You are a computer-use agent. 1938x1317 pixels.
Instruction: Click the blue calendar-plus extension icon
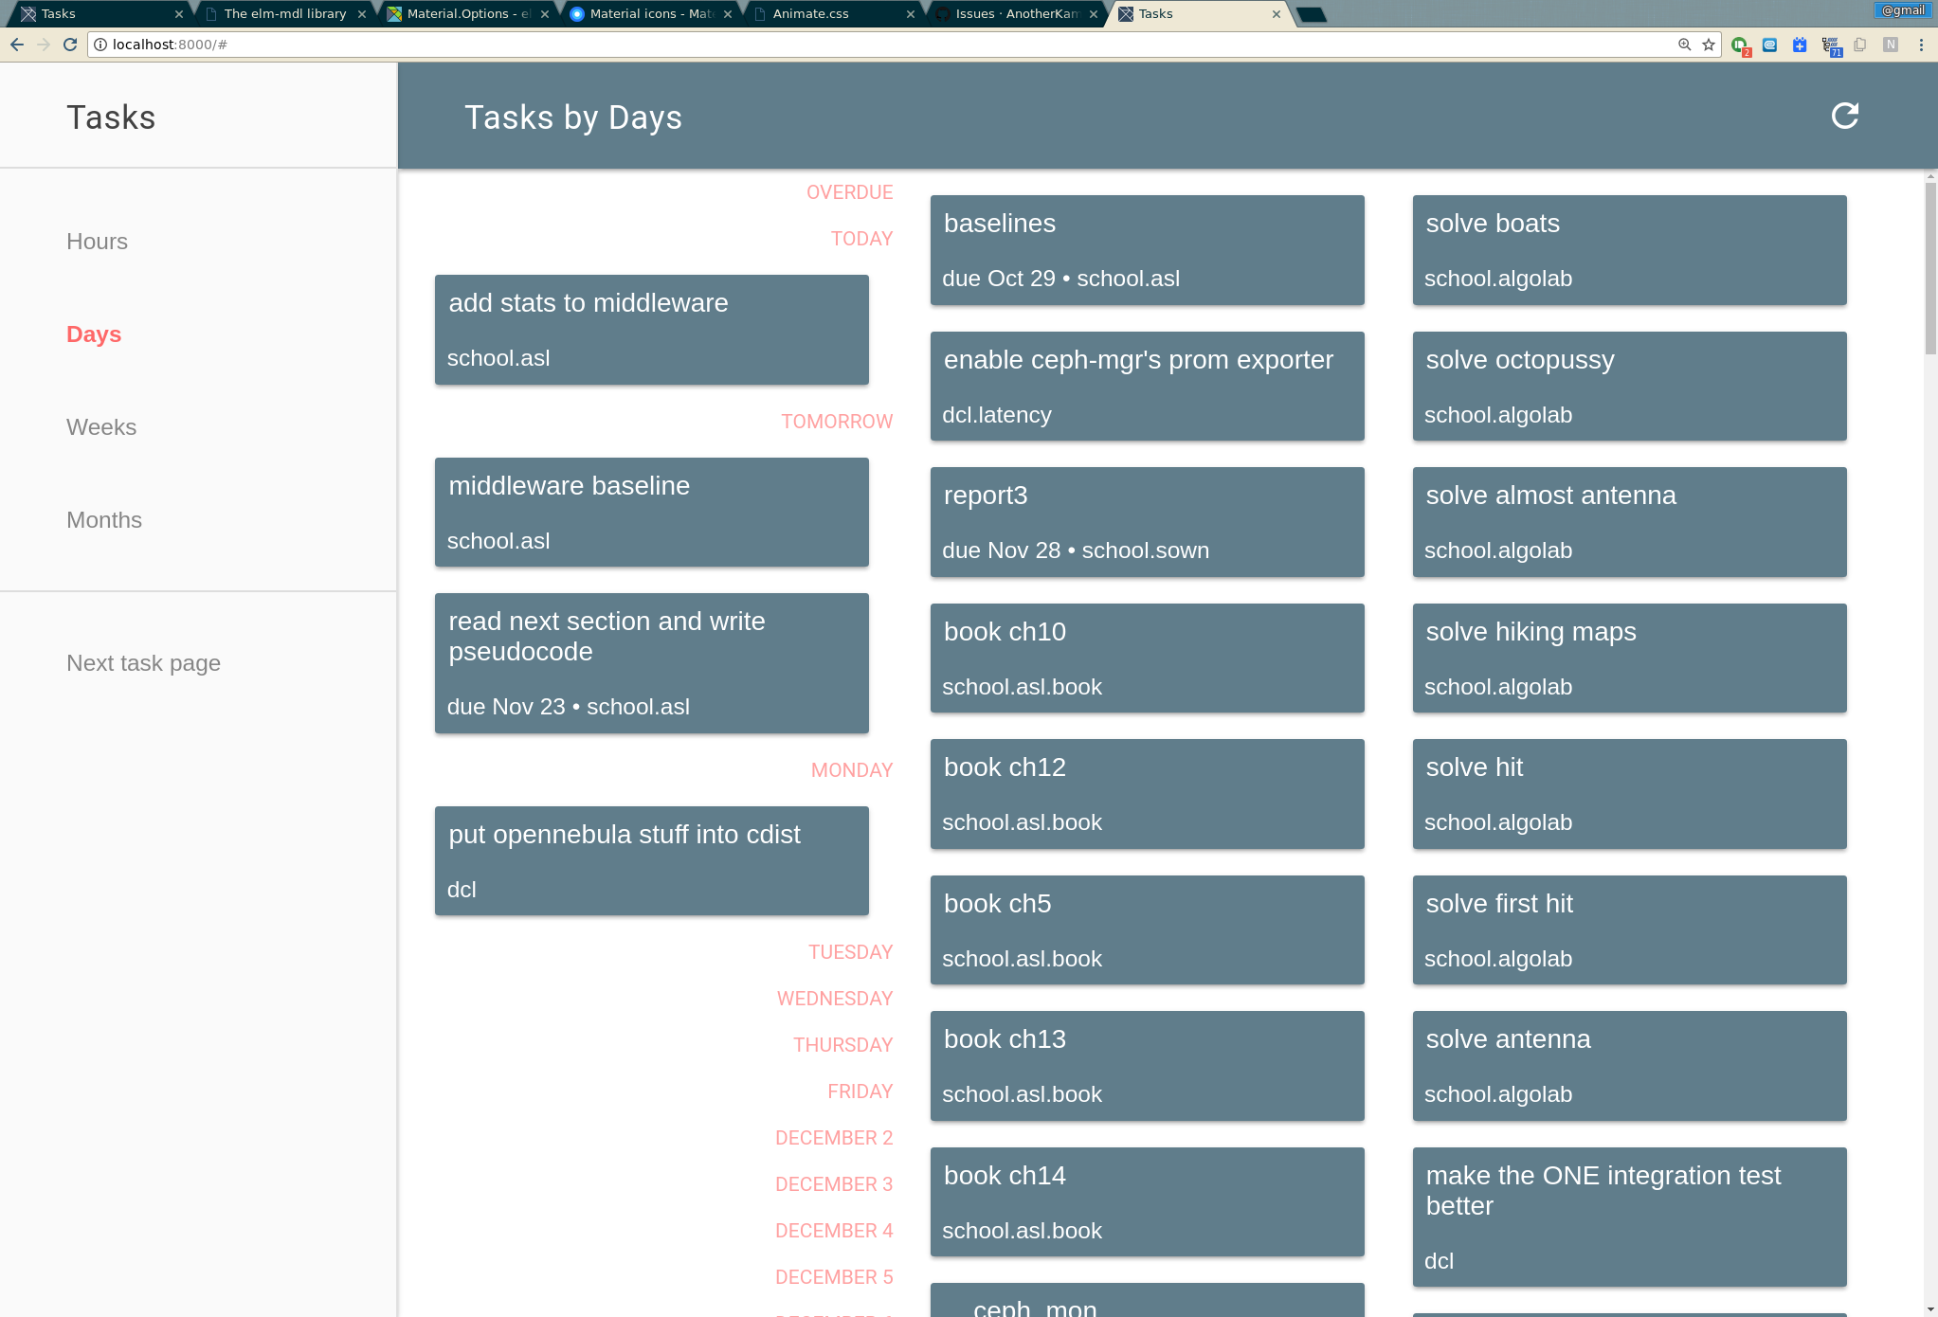(1800, 45)
